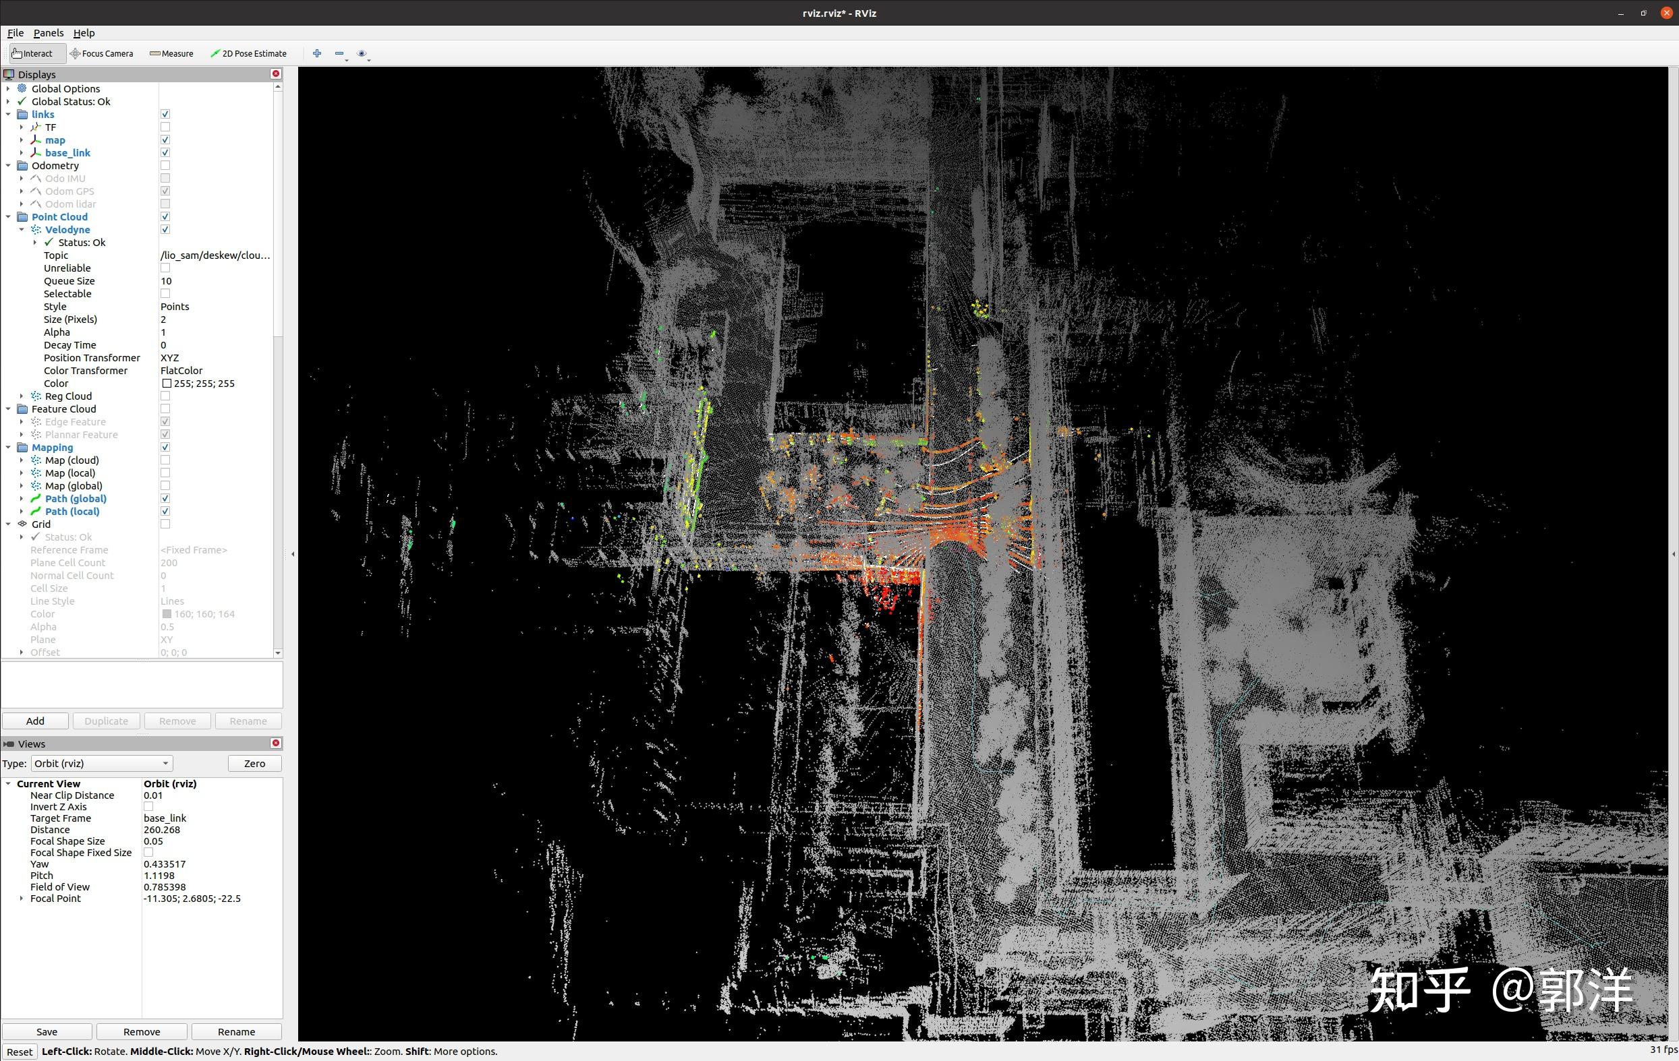Open the eye toolbar options icon

pos(362,53)
